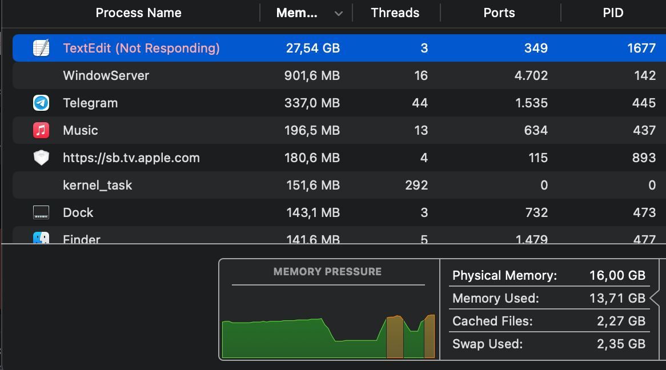The height and width of the screenshot is (370, 666).
Task: Click the 143,1 MB memory value
Action: pyautogui.click(x=313, y=212)
